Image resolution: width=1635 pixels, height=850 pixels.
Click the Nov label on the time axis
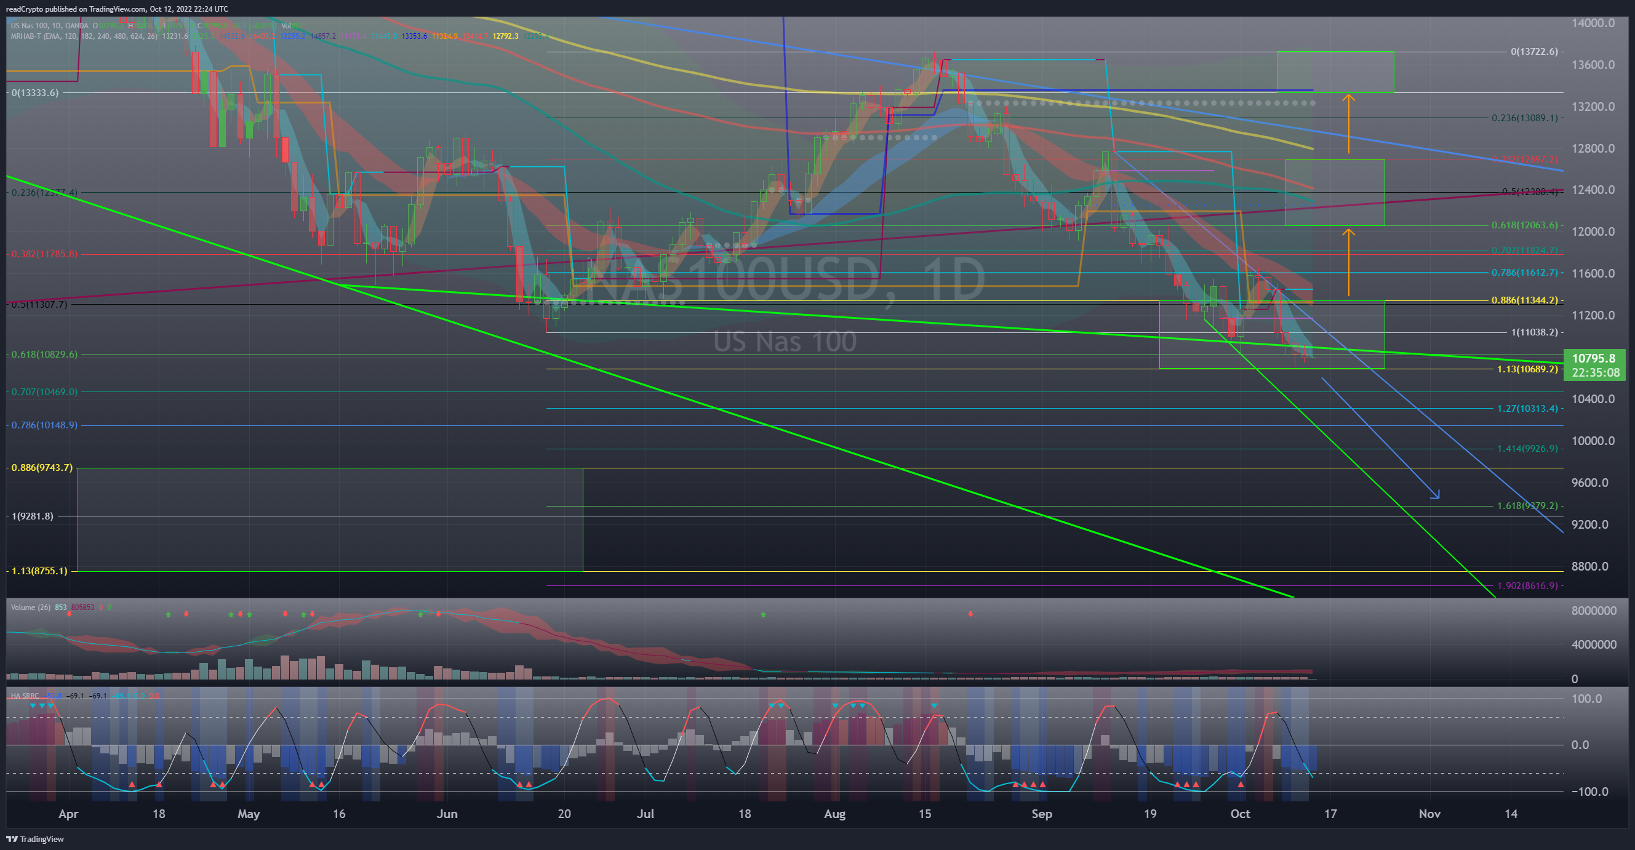point(1429,814)
